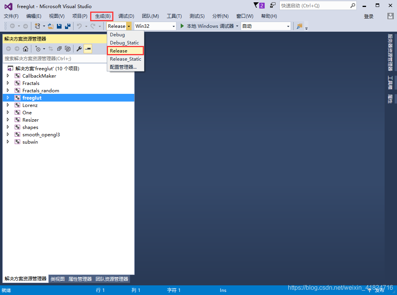Image resolution: width=397 pixels, height=295 pixels.
Task: Open the 属性 side tab
Action: click(x=390, y=99)
